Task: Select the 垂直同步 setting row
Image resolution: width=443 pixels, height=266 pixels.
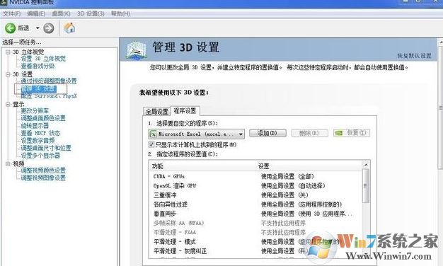Action: [255, 214]
